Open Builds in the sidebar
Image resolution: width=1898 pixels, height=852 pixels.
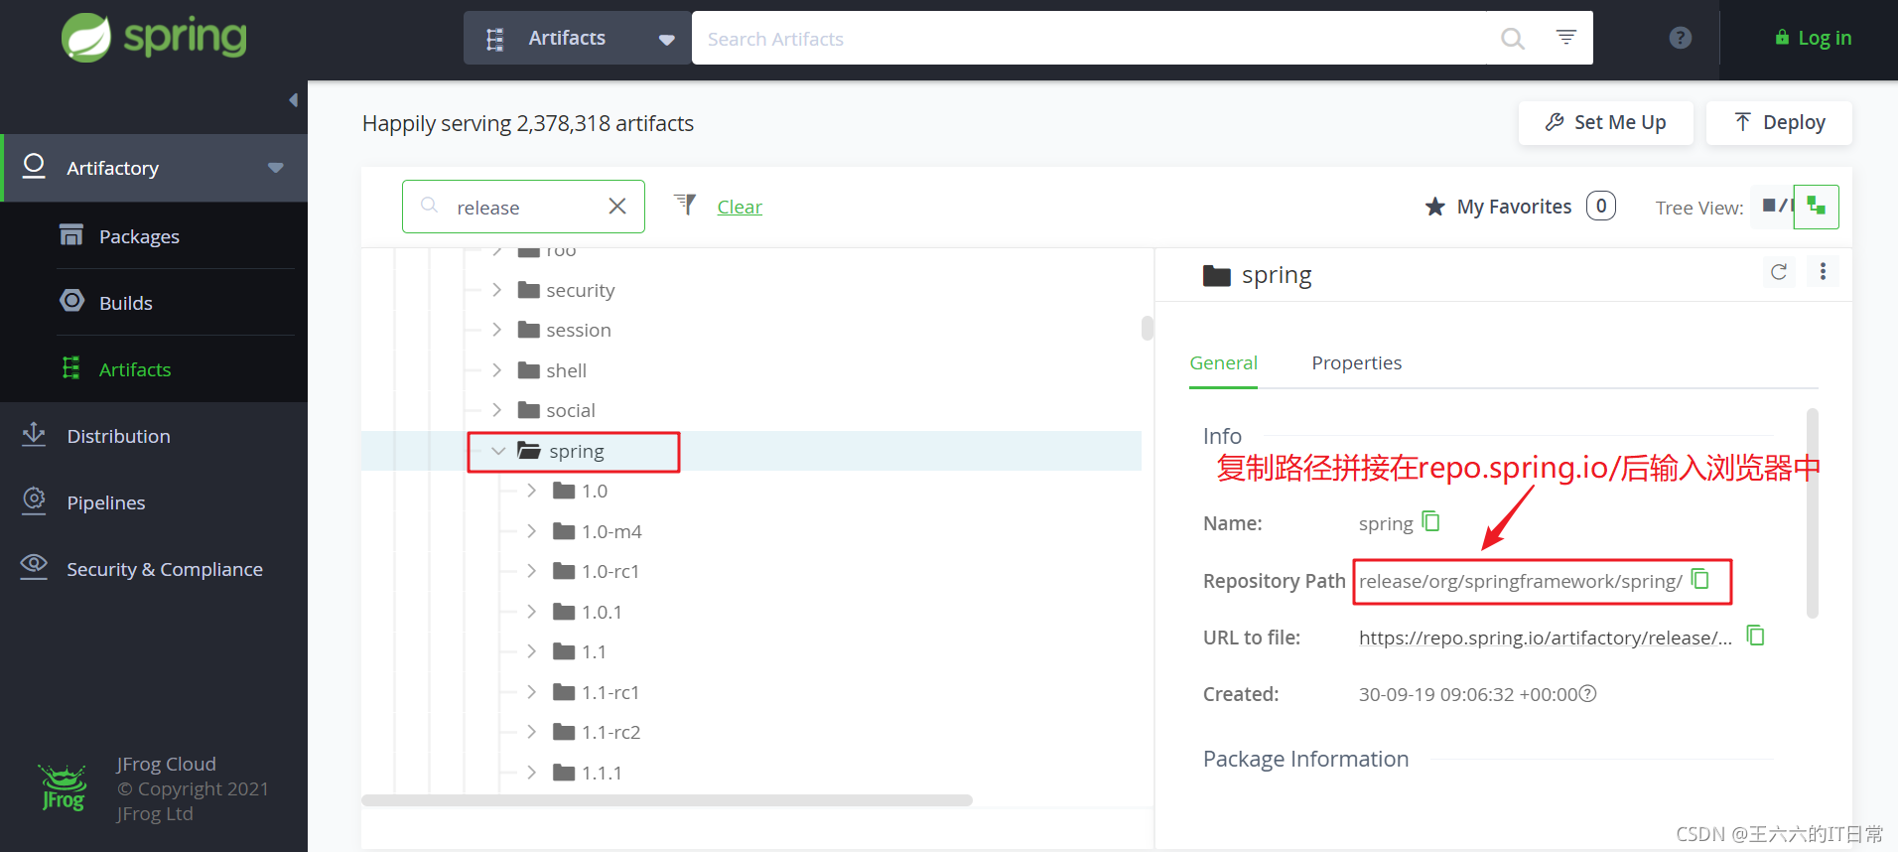point(126,303)
